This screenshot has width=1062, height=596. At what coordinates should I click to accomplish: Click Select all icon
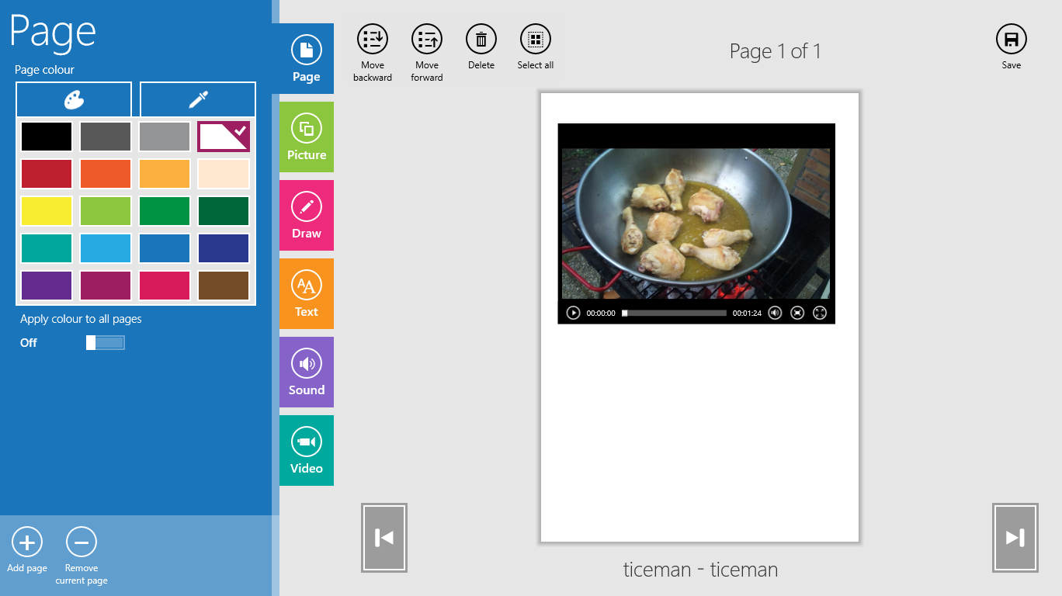(536, 38)
